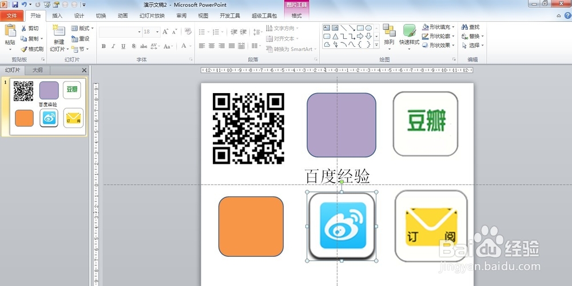The image size is (572, 286).
Task: Center-align text in paragraph group
Action: [x=212, y=46]
